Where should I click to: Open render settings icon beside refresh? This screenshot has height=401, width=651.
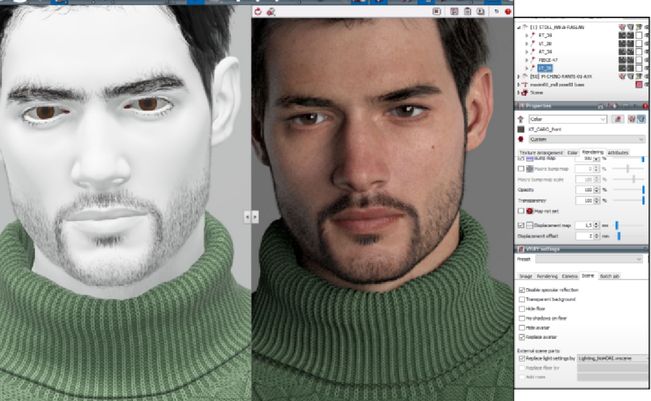(270, 11)
